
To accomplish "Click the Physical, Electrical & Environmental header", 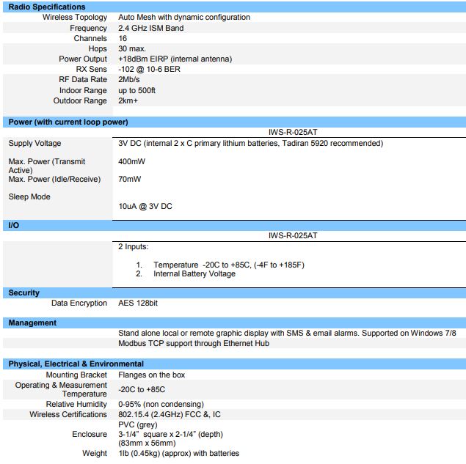I will [76, 364].
